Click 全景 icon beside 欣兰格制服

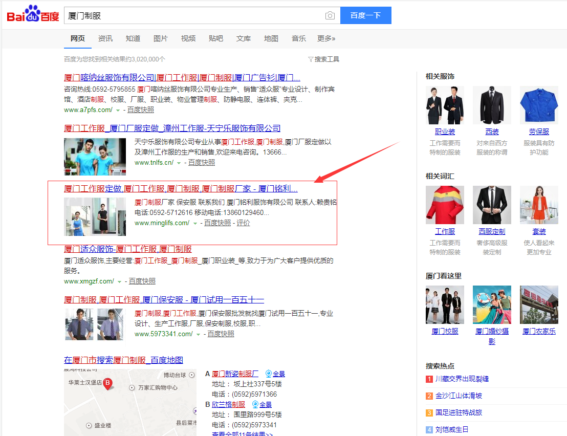click(255, 405)
